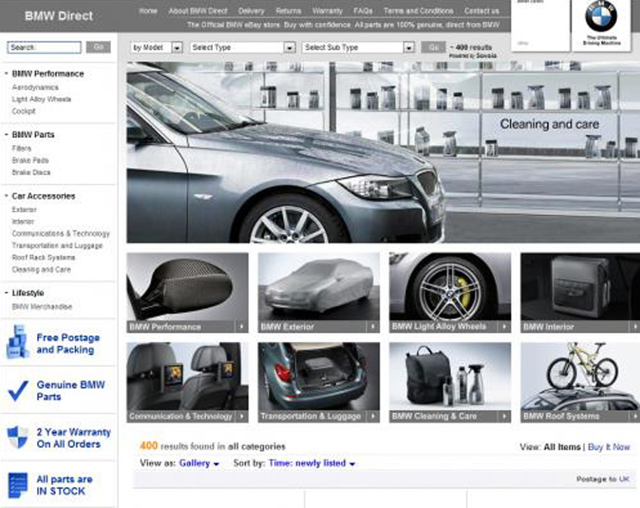640x508 pixels.
Task: Click the BMW roundel logo
Action: pyautogui.click(x=600, y=17)
